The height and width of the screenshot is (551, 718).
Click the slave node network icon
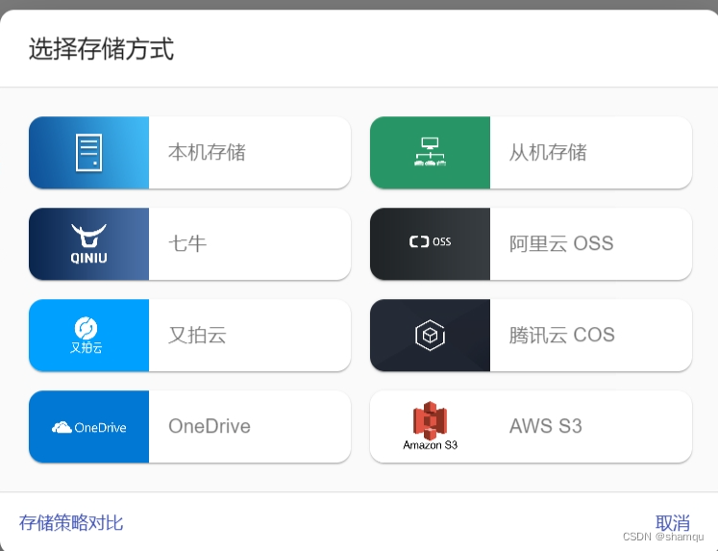(430, 152)
